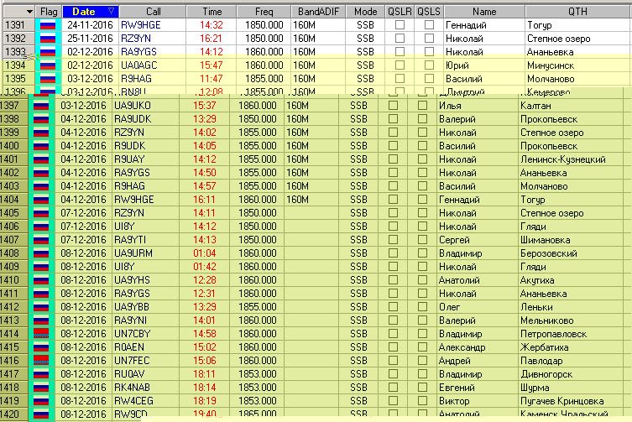Viewport: 632px width, 422px height.
Task: Click the flag icon in row 1391
Action: click(48, 25)
